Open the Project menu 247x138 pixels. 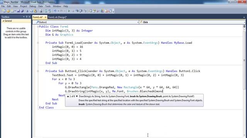click(24, 6)
